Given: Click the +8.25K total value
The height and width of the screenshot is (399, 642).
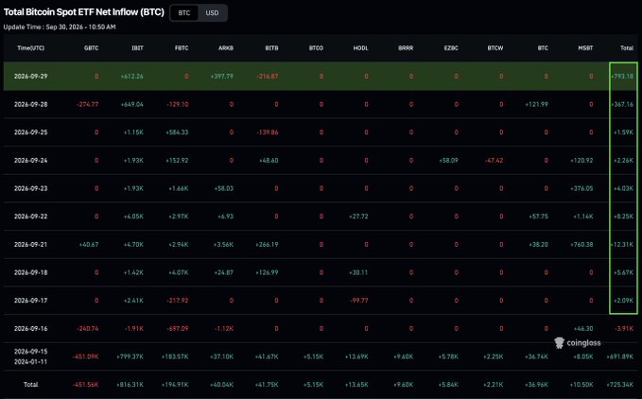Looking at the screenshot, I should [624, 217].
